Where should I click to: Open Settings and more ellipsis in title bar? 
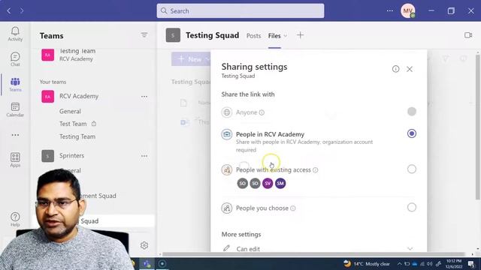389,10
